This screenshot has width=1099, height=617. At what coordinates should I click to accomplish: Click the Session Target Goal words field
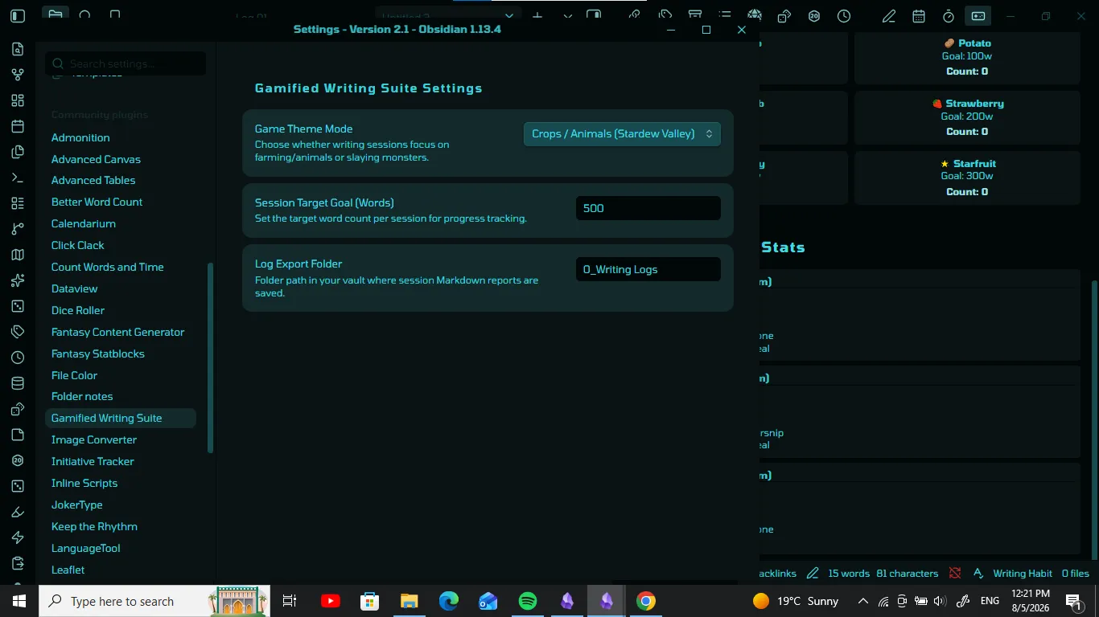[648, 208]
